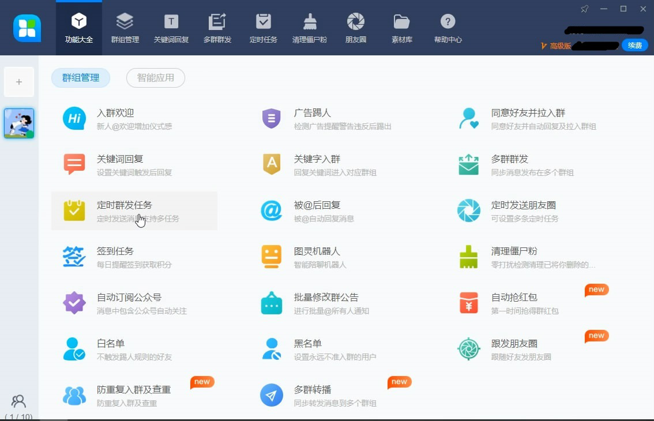Open the 素材库 material library
This screenshot has height=421, width=654.
pos(401,27)
